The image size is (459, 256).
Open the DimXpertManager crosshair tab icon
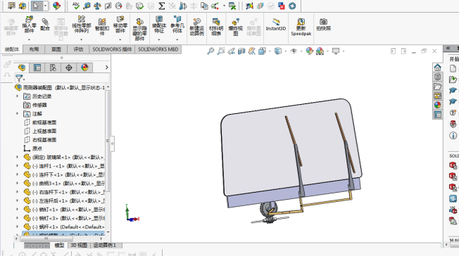click(x=69, y=68)
